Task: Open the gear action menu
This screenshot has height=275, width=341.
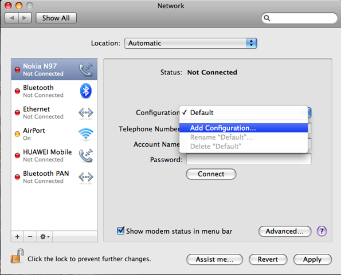Action: 45,237
